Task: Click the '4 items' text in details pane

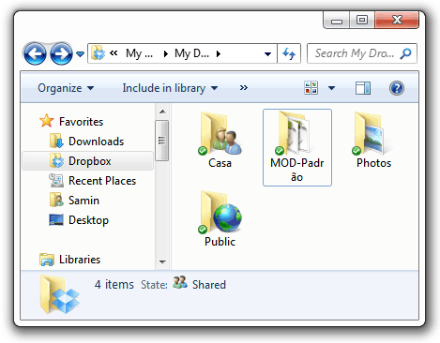Action: pos(114,285)
